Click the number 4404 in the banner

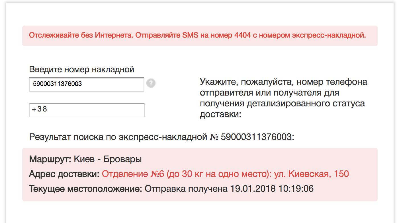(243, 36)
